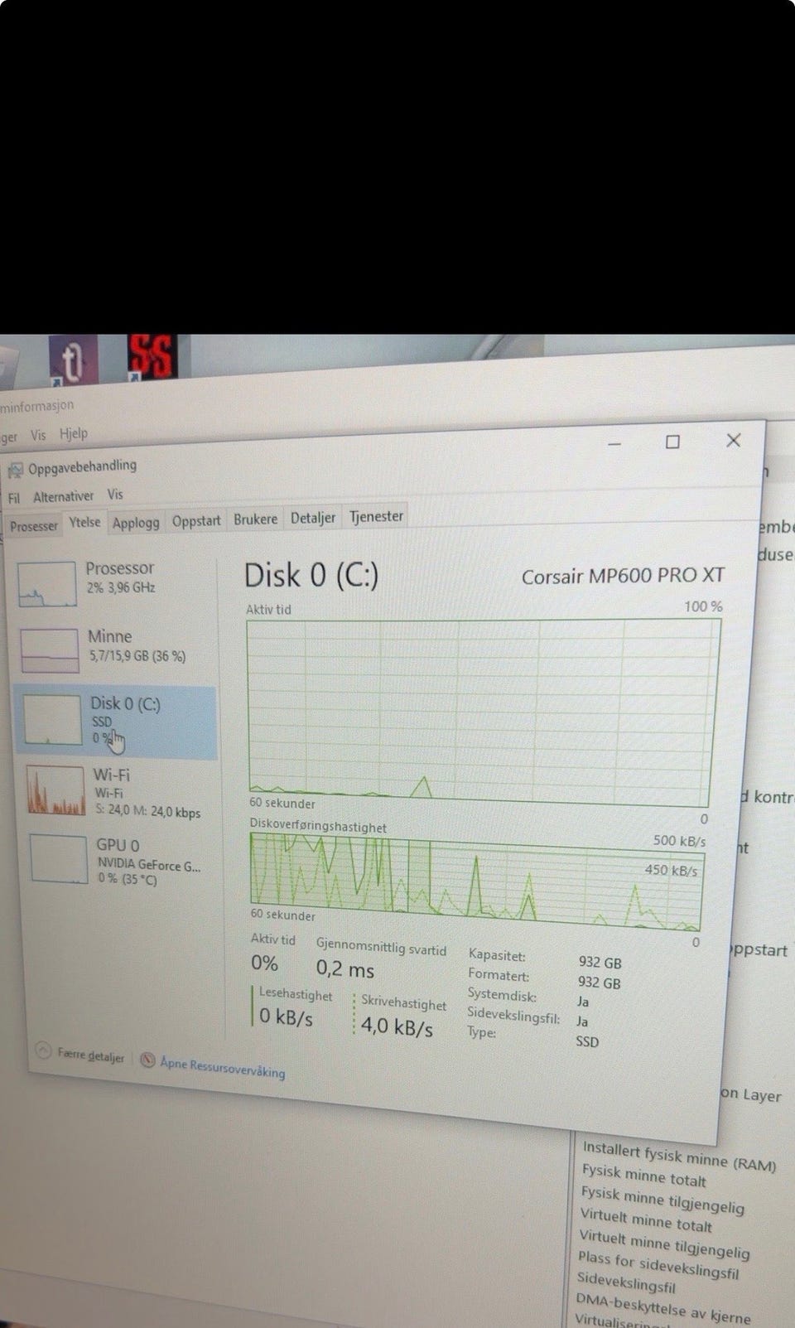The width and height of the screenshot is (795, 1328).
Task: Click the Type value 'SSD'
Action: pyautogui.click(x=587, y=1041)
